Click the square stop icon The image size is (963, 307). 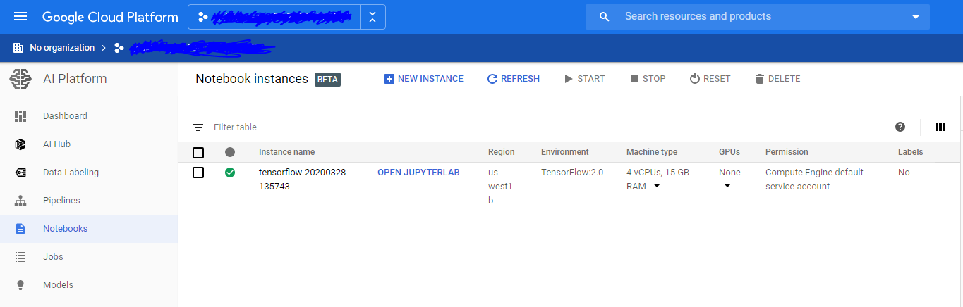[634, 79]
